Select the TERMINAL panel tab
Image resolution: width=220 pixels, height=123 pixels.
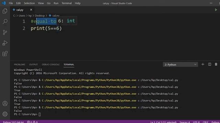click(69, 65)
